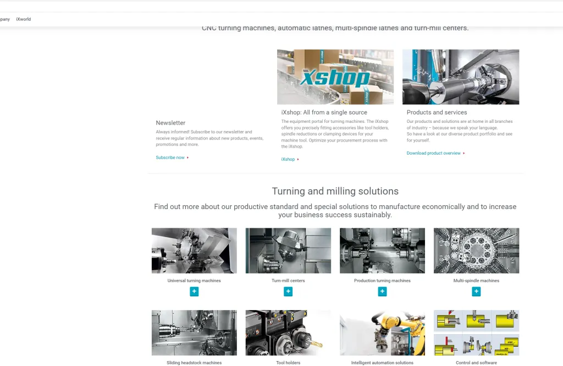Select the Multi-spindle machines thumbnail
Viewport: 563px width, 366px height.
click(x=477, y=251)
